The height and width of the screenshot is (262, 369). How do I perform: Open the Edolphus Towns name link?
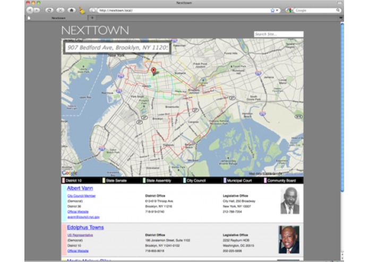pyautogui.click(x=85, y=228)
